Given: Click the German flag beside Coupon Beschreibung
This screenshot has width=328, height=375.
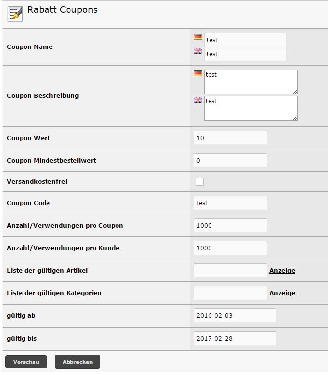Looking at the screenshot, I should 198,73.
